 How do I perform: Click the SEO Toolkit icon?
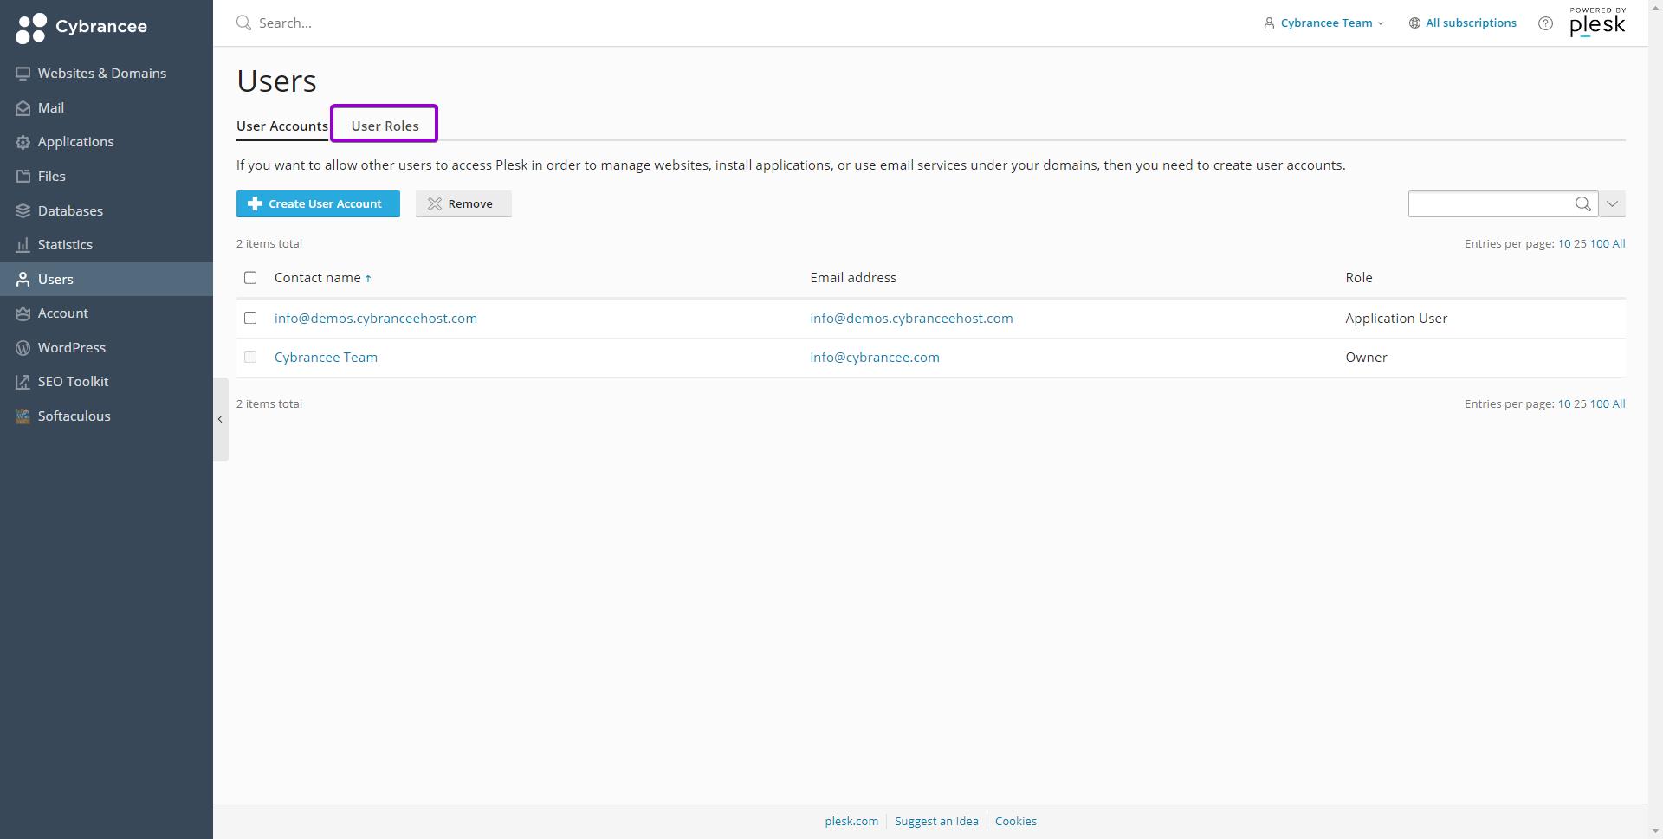coord(23,382)
